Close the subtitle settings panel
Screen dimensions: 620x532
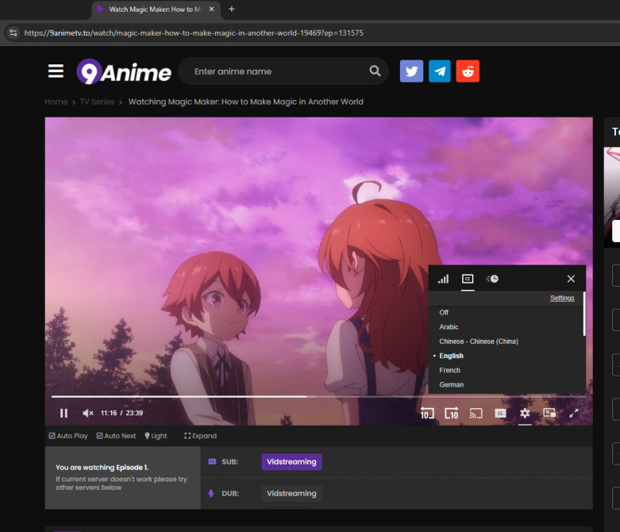coord(571,279)
